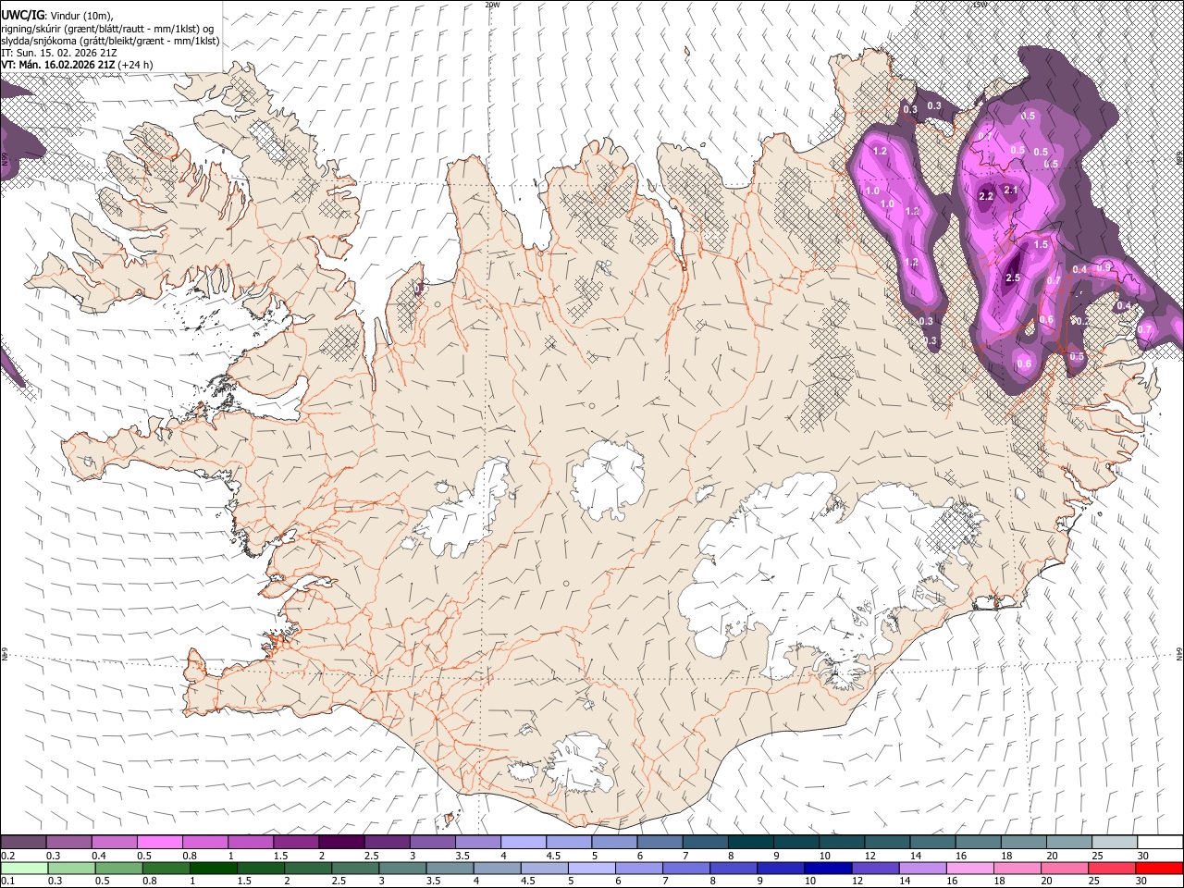The height and width of the screenshot is (888, 1184).
Task: Click the 'IT: Sun. 15. 02. 2026 21Z' line
Action: point(58,53)
